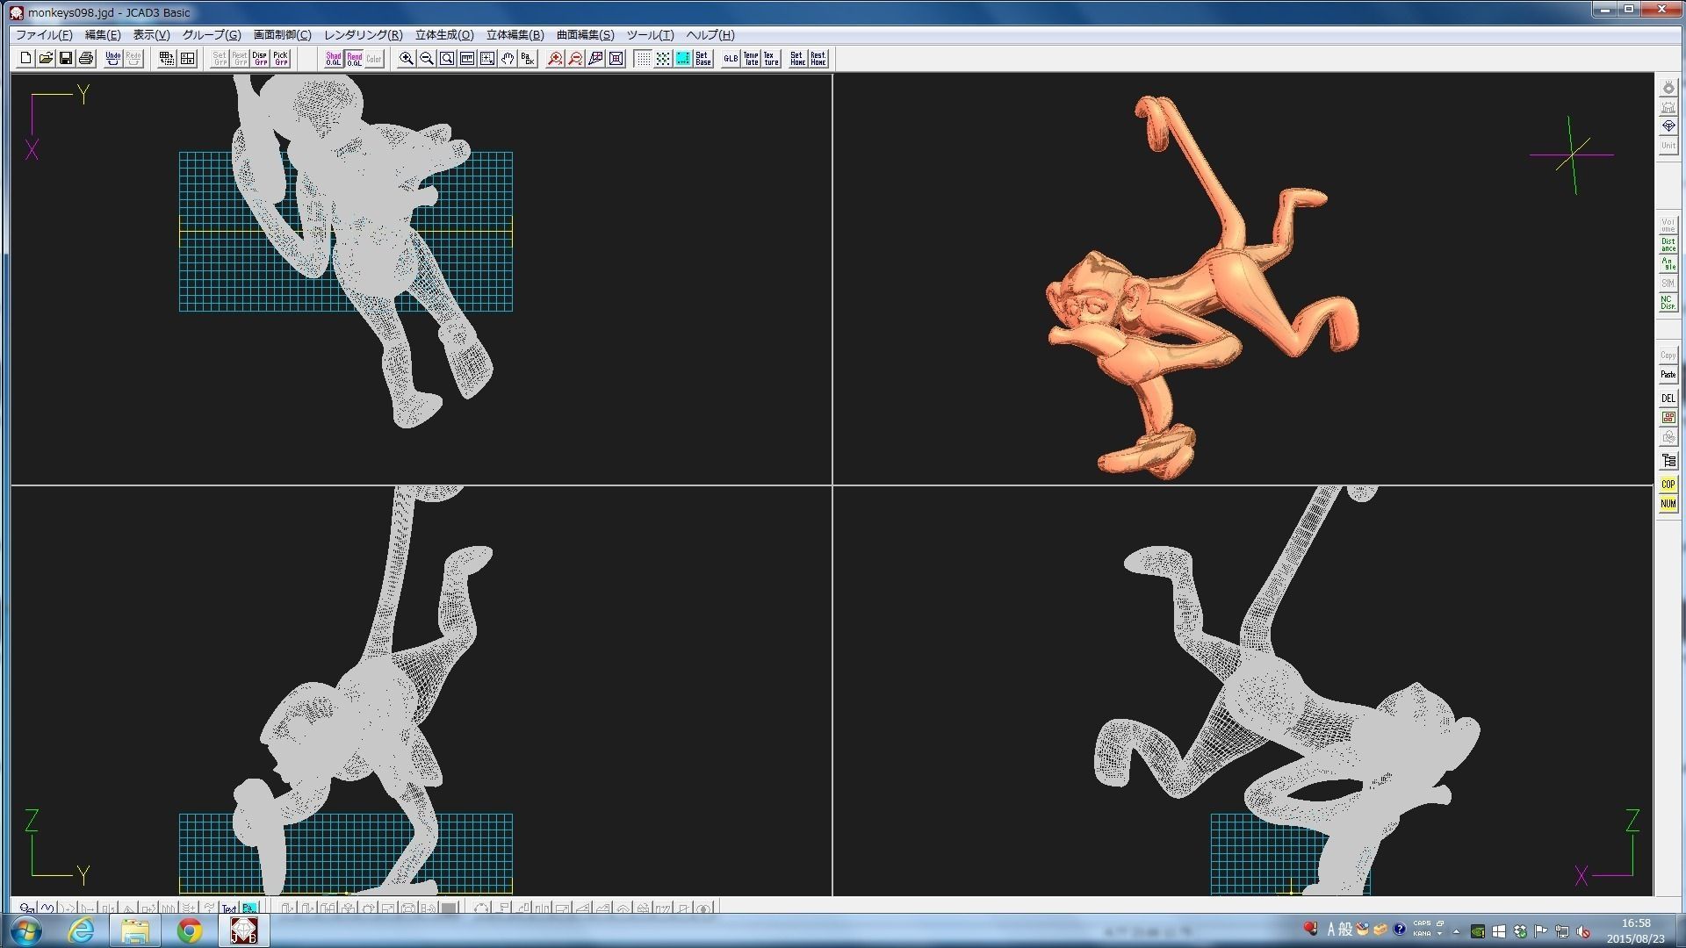Click the Pick Grp toolbar icon
Screen dimensions: 1686x948
pyautogui.click(x=280, y=59)
